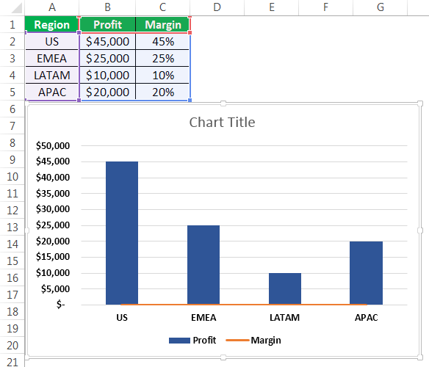Viewport: 429px width, 367px height.
Task: Select row 10 header
Action: [12, 177]
